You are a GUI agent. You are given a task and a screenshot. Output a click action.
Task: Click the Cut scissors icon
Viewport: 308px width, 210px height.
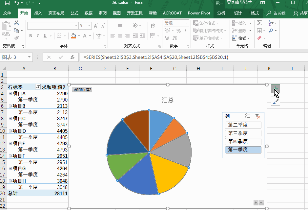[x=16, y=23]
